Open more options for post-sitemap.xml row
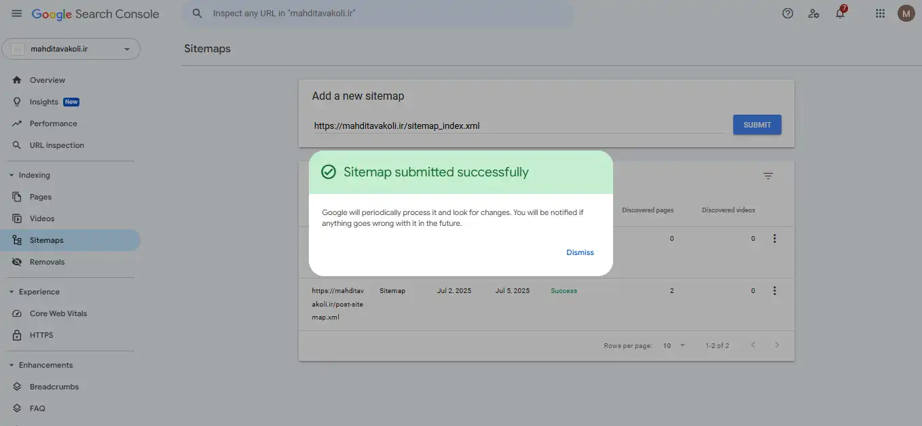The width and height of the screenshot is (922, 426). pyautogui.click(x=774, y=291)
